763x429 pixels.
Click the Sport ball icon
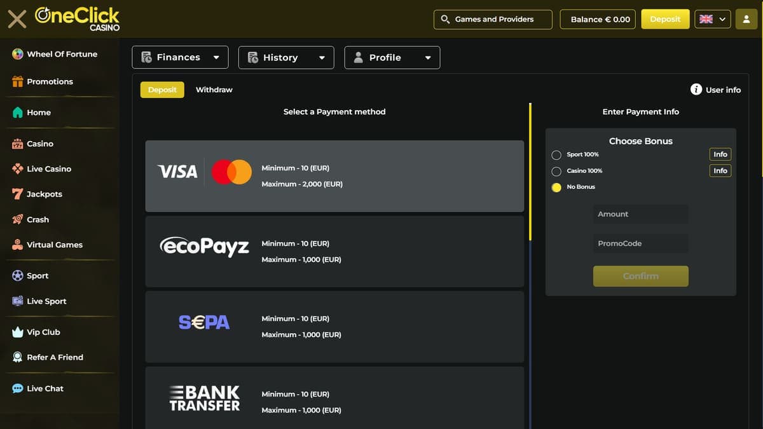18,276
